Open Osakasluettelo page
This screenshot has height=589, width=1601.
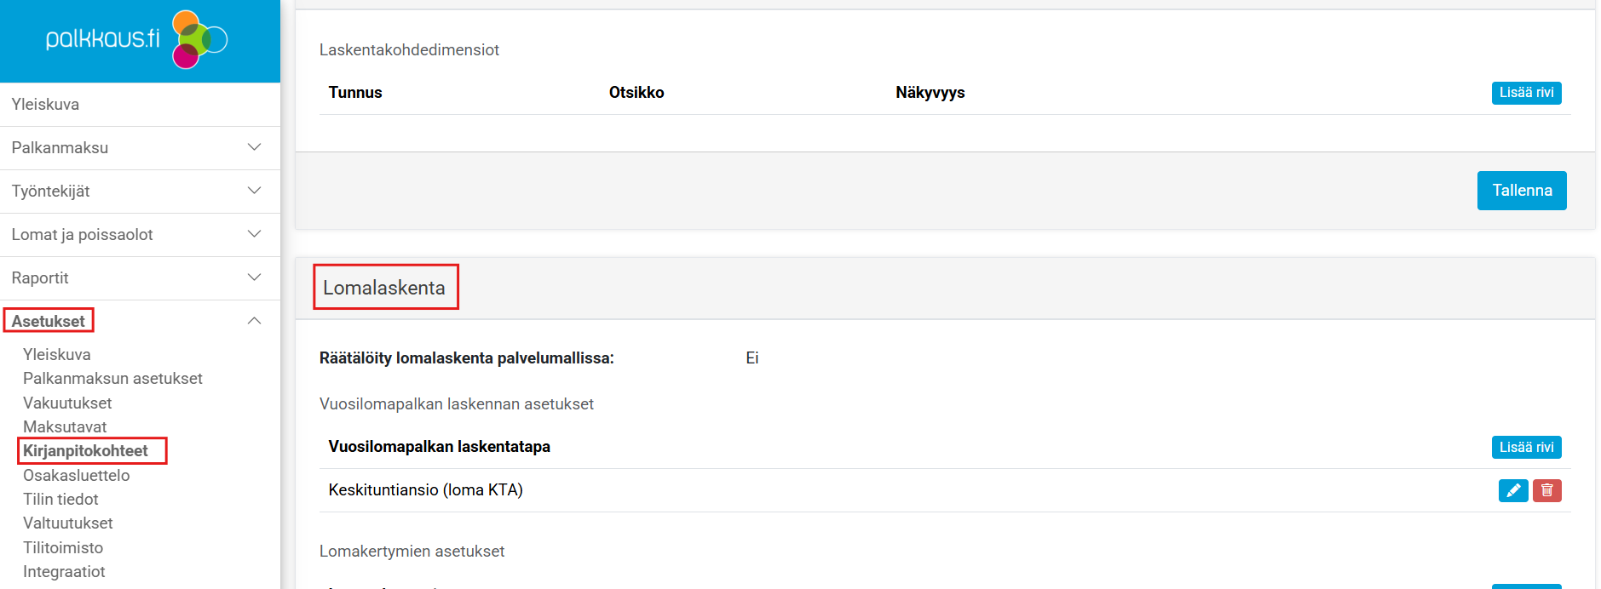click(76, 475)
